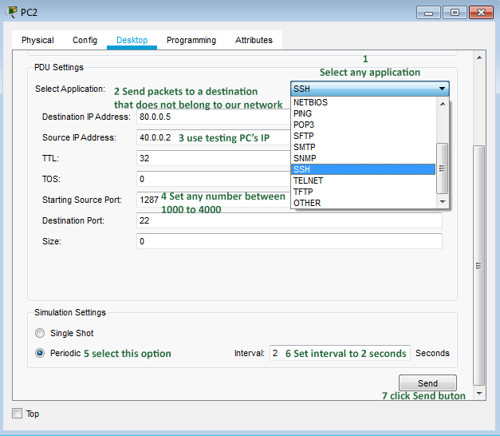
Task: Go to the Programming tab
Action: [x=191, y=40]
